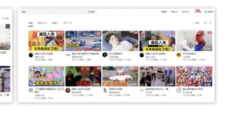Open the Peppa Pig 搞笑乐翻天 video thumbnail

[x=46, y=76]
